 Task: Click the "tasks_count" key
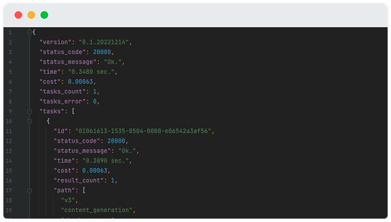click(x=63, y=92)
